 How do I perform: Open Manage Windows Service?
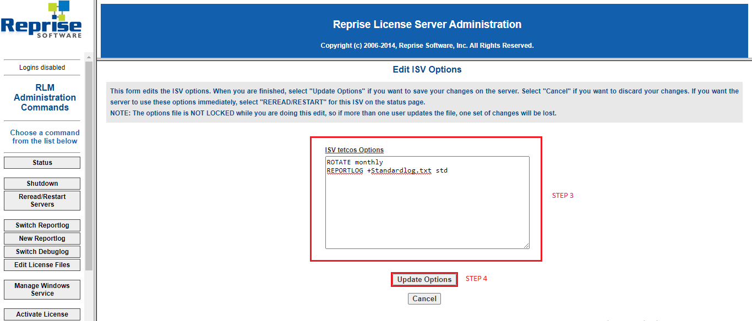coord(42,290)
